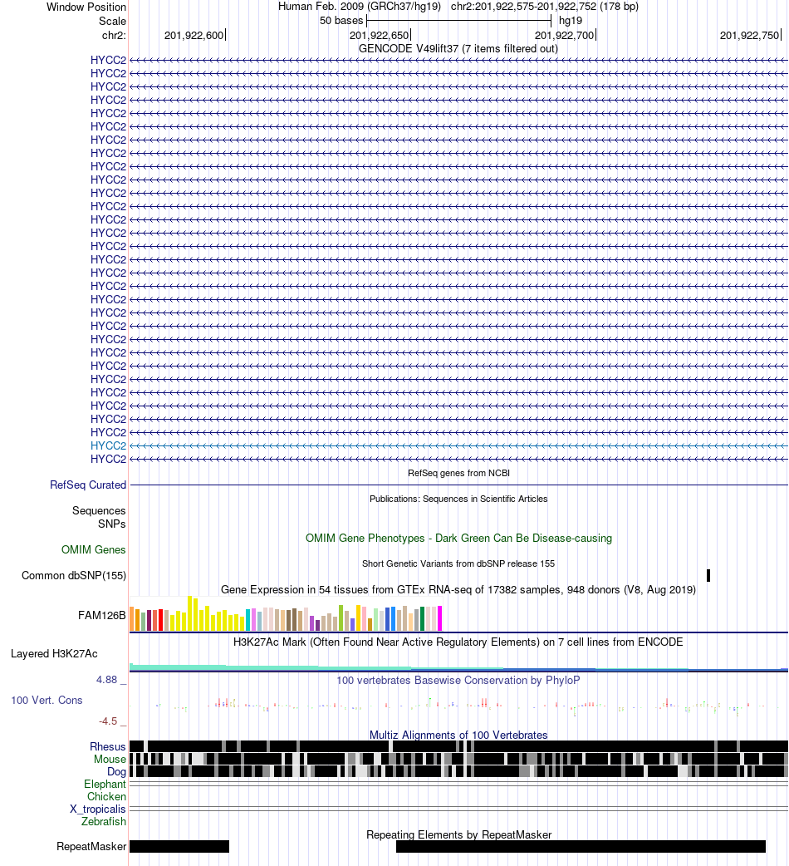Open the H3K27Ac Mark track title
Screen dimensions: 789x866
[x=458, y=642]
